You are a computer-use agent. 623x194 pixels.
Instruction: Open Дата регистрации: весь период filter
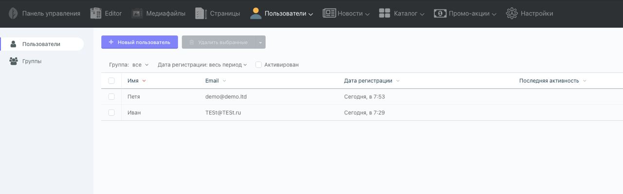point(202,65)
